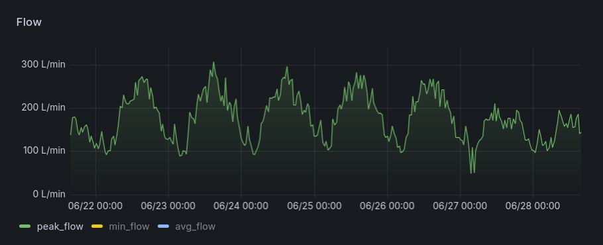Click the 06/28 00:00 time axis label
This screenshot has width=603, height=245.
(533, 206)
